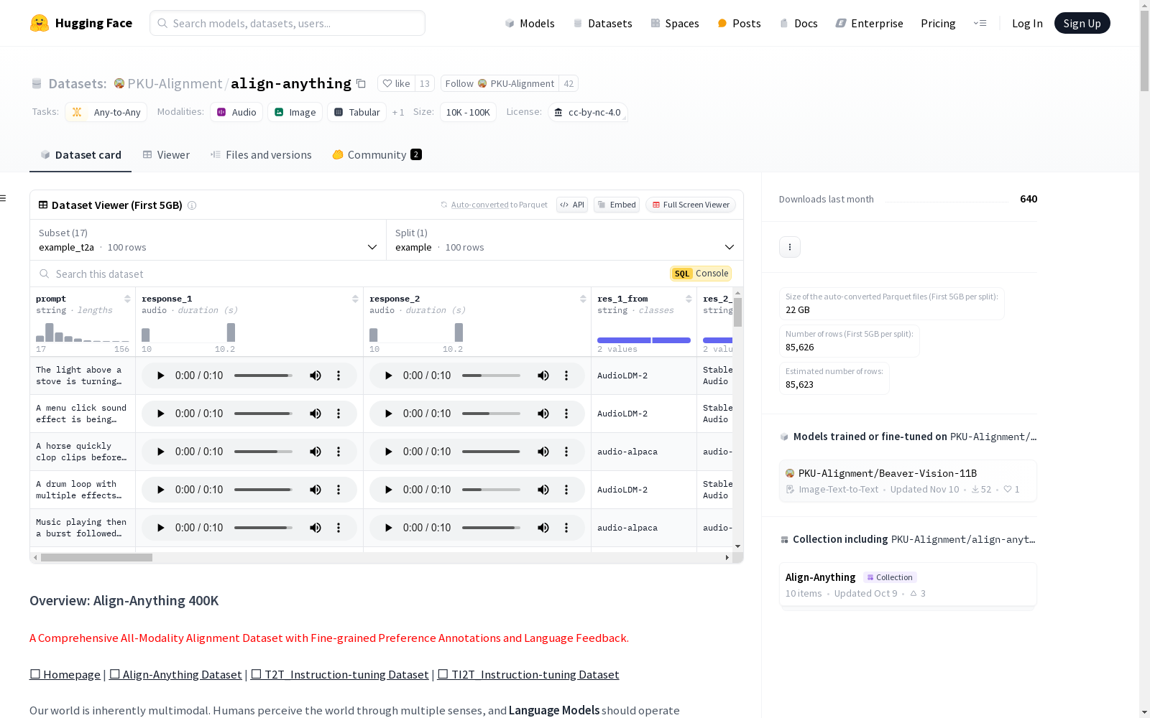1150x718 pixels.
Task: Go to Models in the top navigation
Action: 530,23
